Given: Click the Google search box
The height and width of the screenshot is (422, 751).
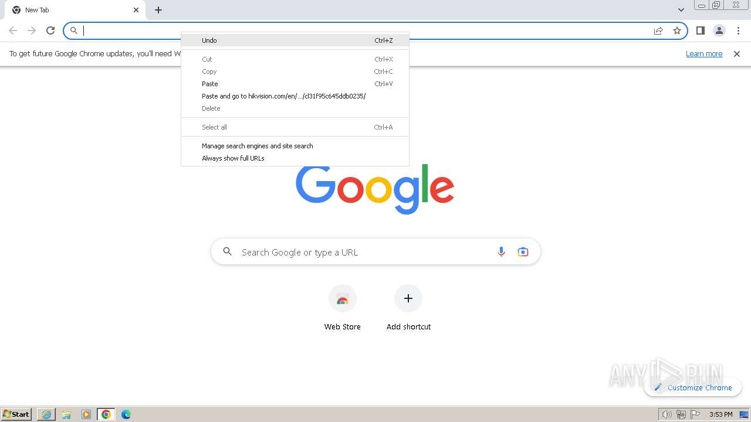Looking at the screenshot, I should click(375, 252).
